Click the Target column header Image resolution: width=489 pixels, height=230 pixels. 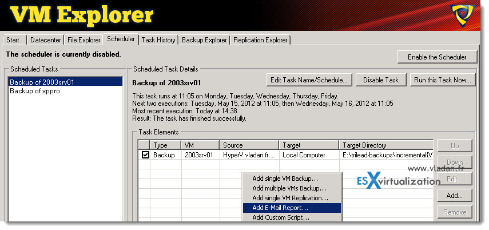click(x=309, y=145)
